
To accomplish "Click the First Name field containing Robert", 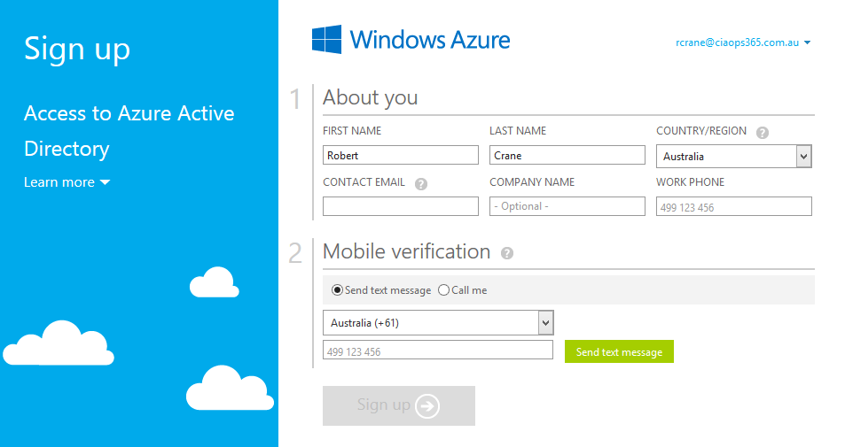I will (400, 156).
